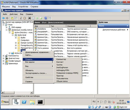
Task: Collapse the testic.local domain node
Action: tap(13, 35)
